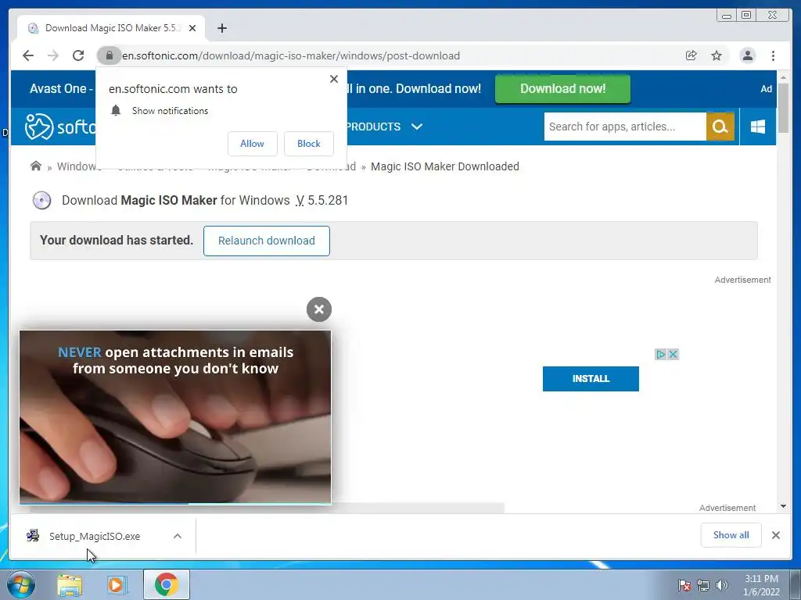The height and width of the screenshot is (600, 801).
Task: Focus the Search for apps, articles field
Action: click(x=625, y=127)
